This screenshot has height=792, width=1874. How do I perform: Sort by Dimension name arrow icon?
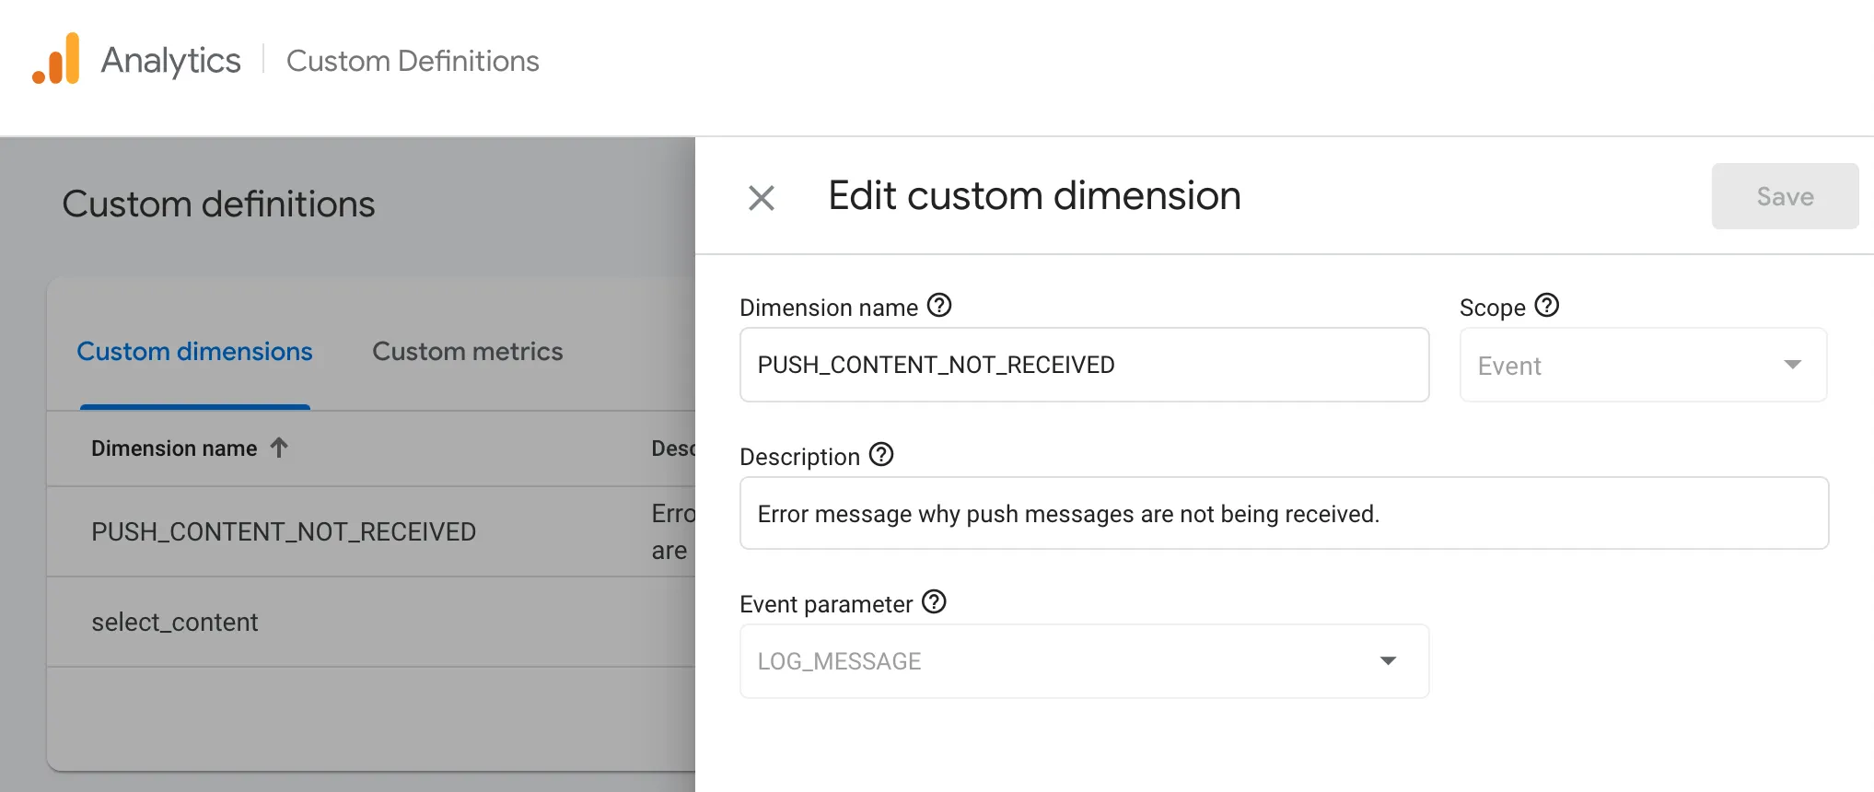point(279,448)
